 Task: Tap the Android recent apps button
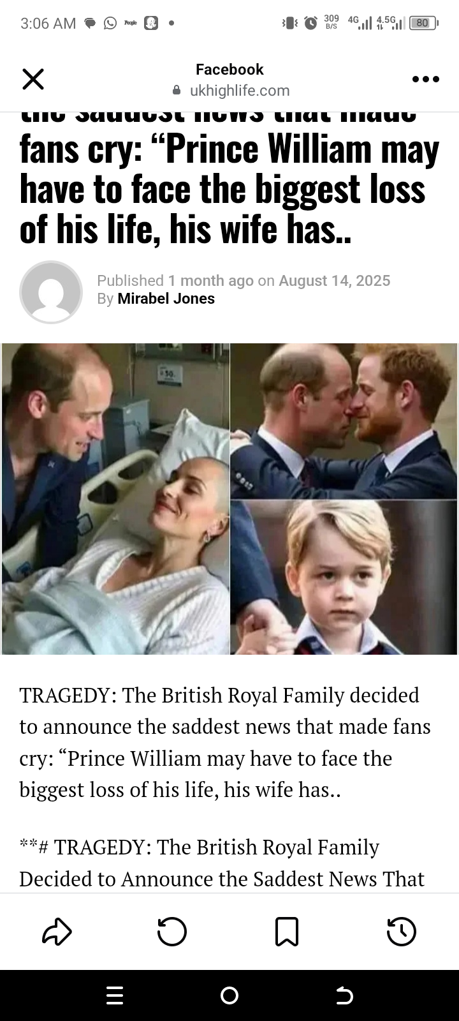pos(115,995)
